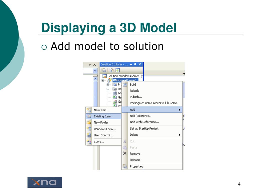The image size is (256, 192).
Task: Click the XNA logo on the slide
Action: [45, 182]
